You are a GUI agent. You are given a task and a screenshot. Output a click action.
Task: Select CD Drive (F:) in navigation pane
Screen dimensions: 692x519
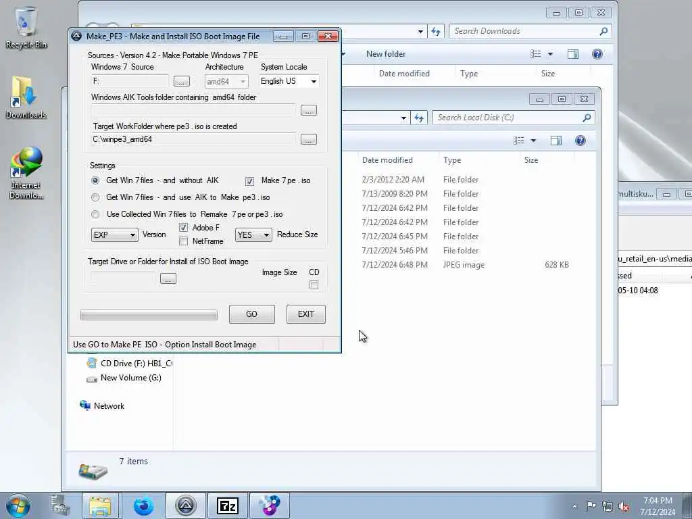tap(129, 363)
